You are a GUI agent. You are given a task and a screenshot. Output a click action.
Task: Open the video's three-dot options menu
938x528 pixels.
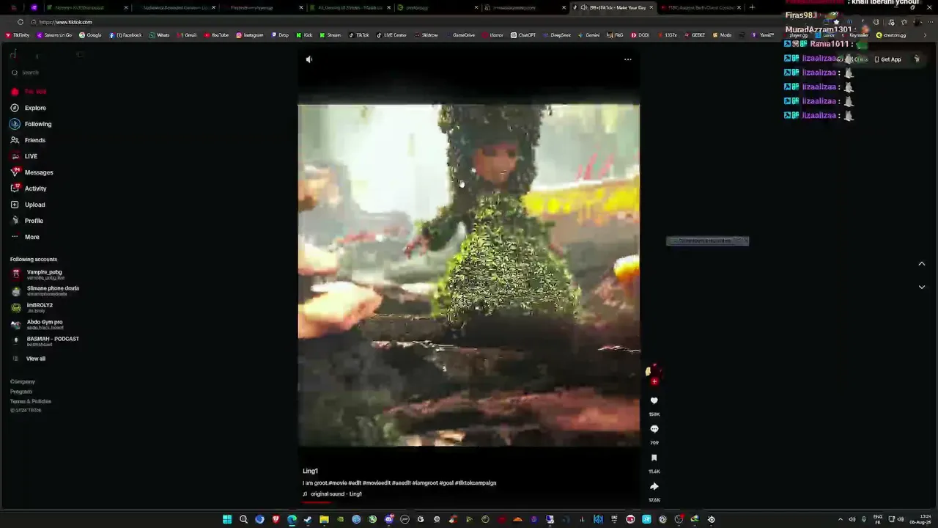[628, 59]
